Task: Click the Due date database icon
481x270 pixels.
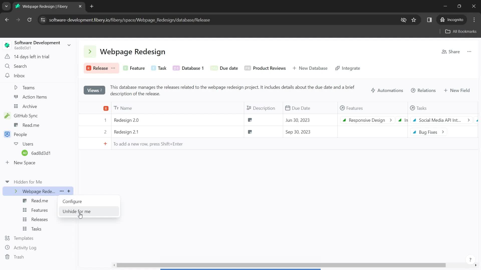Action: coord(214,68)
